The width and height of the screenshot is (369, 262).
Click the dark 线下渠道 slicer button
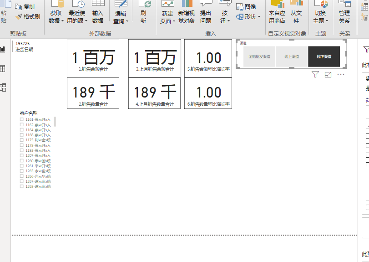pos(324,57)
